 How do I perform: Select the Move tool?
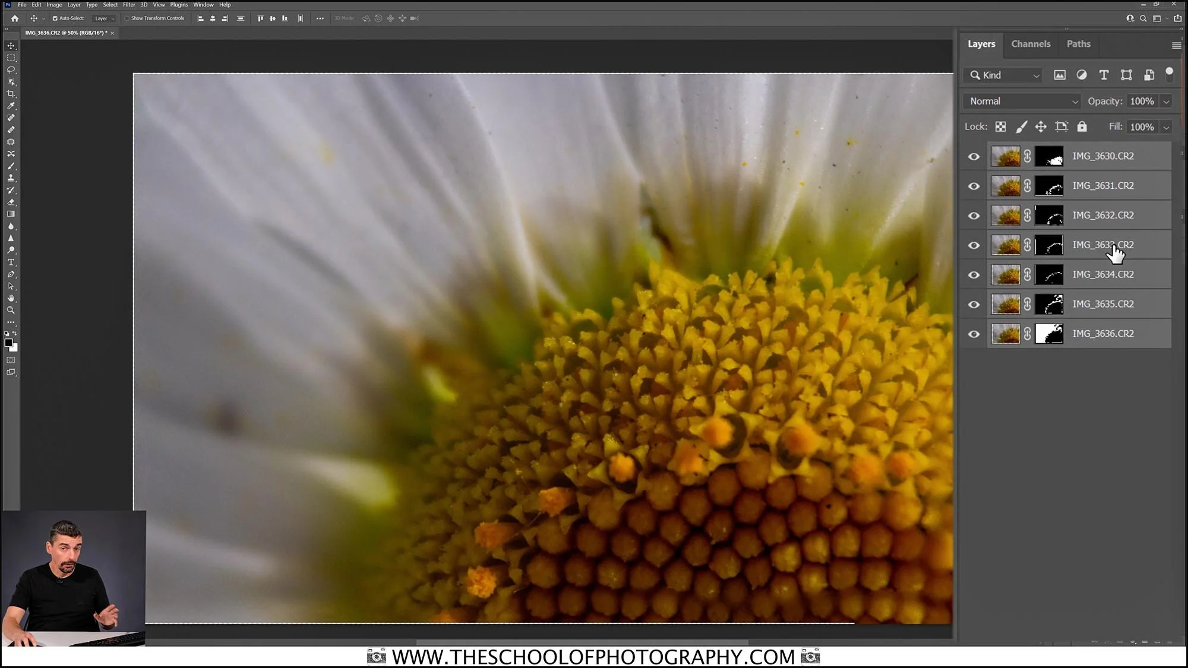[x=11, y=45]
